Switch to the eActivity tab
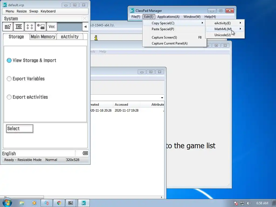 70,37
